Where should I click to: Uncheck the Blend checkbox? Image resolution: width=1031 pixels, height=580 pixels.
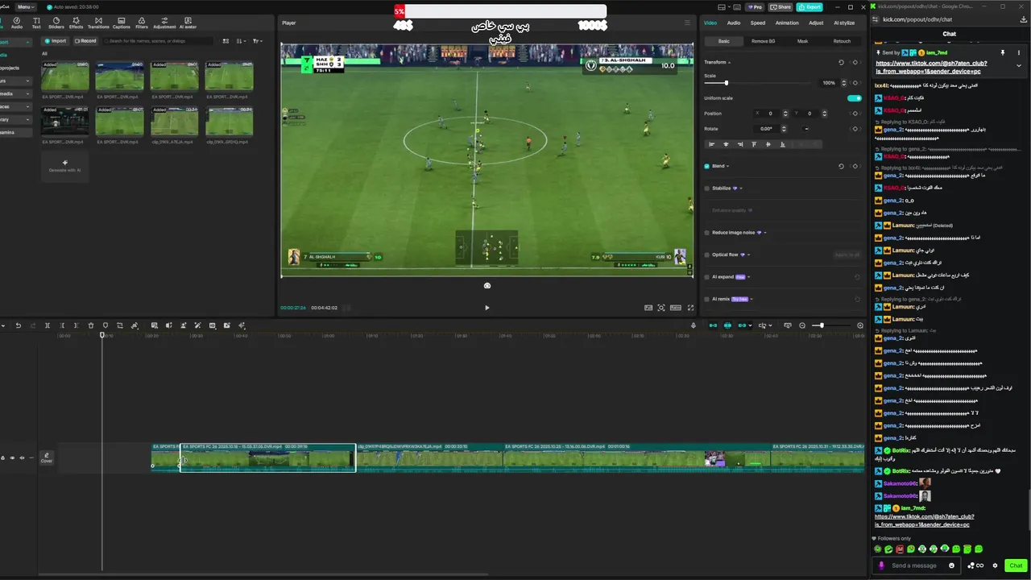[707, 166]
